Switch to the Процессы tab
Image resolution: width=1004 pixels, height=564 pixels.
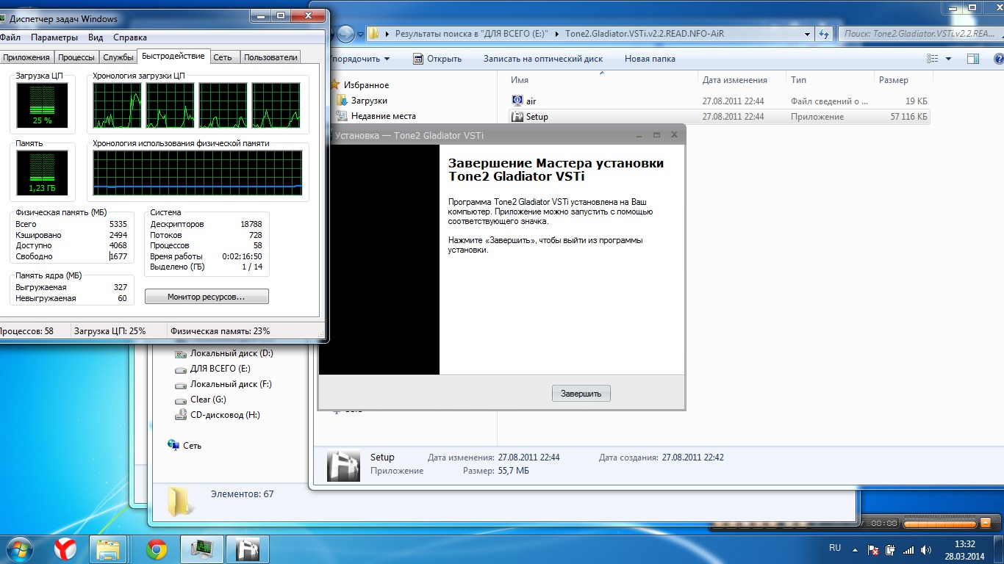pyautogui.click(x=76, y=57)
